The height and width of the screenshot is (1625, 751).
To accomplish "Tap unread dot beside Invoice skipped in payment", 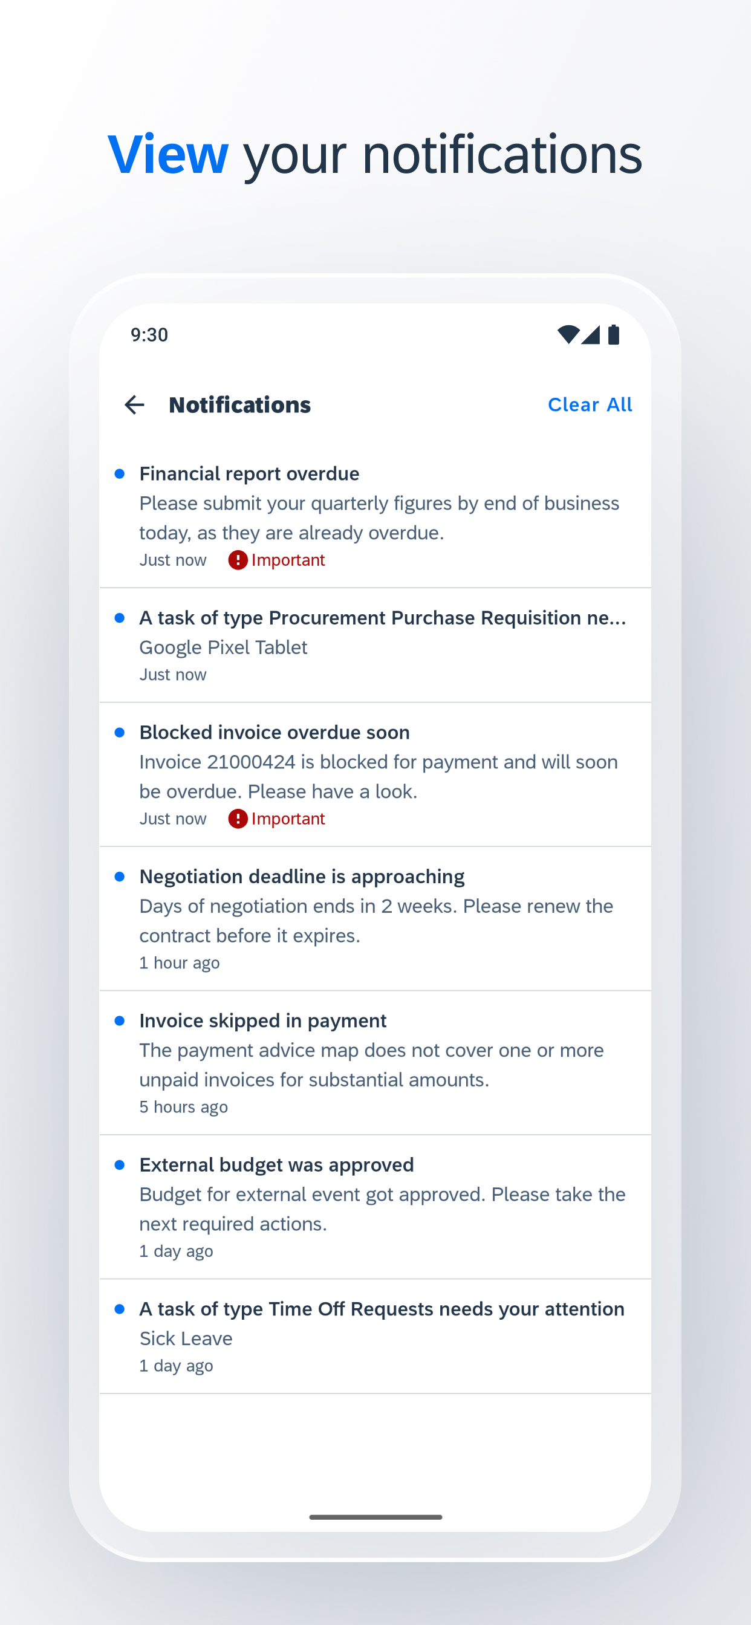I will point(119,1020).
